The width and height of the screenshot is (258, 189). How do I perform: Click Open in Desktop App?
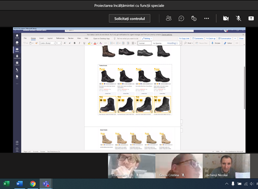click(x=102, y=39)
